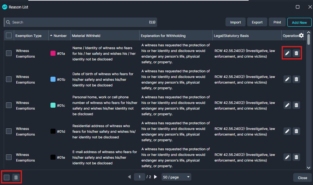Click into the Search field
This screenshot has width=313, height=185.
pyautogui.click(x=78, y=22)
